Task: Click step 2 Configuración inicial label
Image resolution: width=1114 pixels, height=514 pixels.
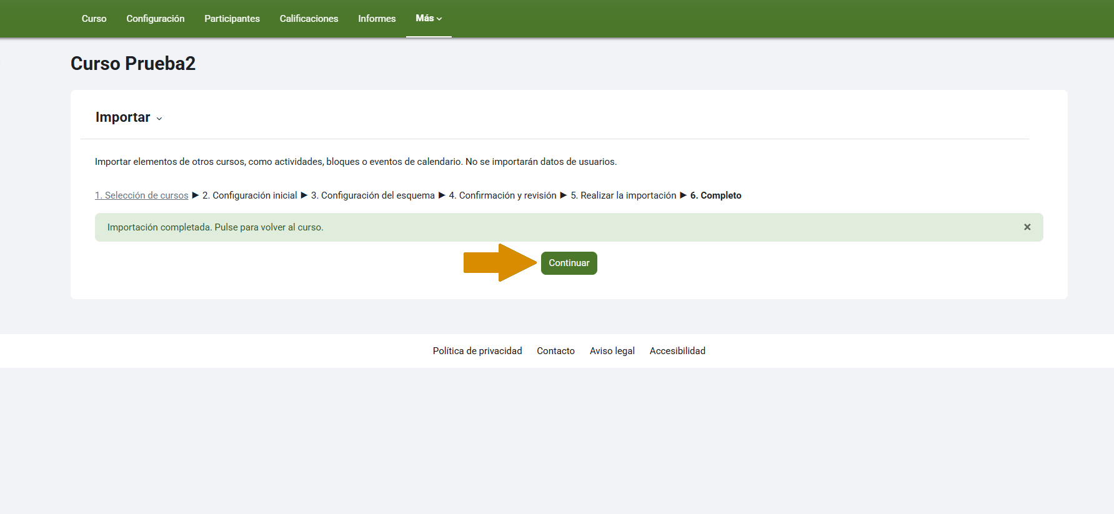Action: [x=250, y=195]
